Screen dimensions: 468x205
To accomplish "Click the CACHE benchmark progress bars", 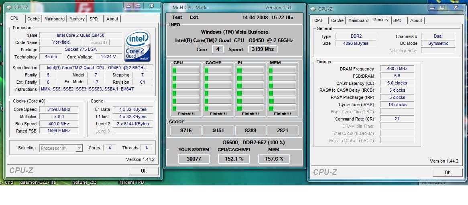I will [218, 88].
